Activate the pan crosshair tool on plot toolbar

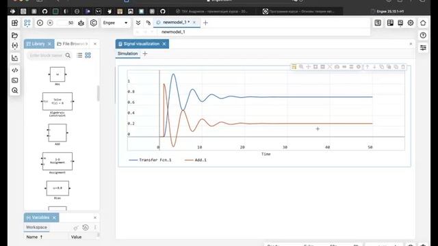point(308,67)
